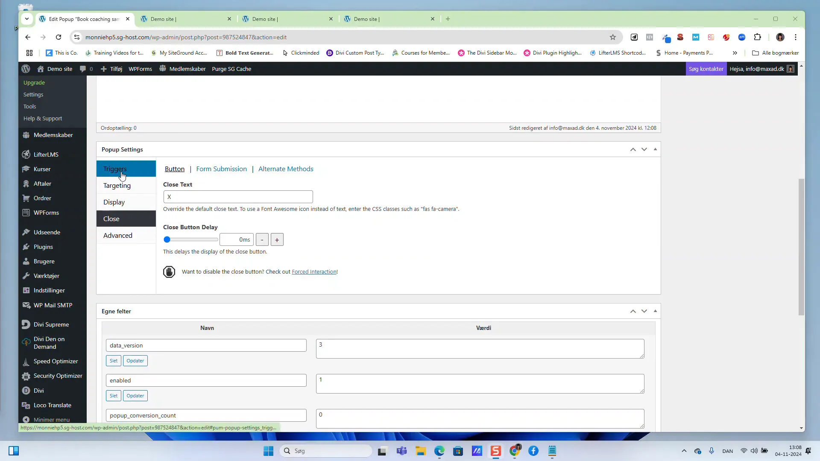
Task: Click the Close Button Delay slider handle
Action: point(168,239)
